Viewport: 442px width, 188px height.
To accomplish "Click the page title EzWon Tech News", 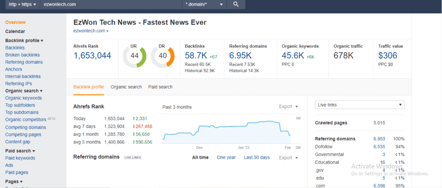I will 140,22.
